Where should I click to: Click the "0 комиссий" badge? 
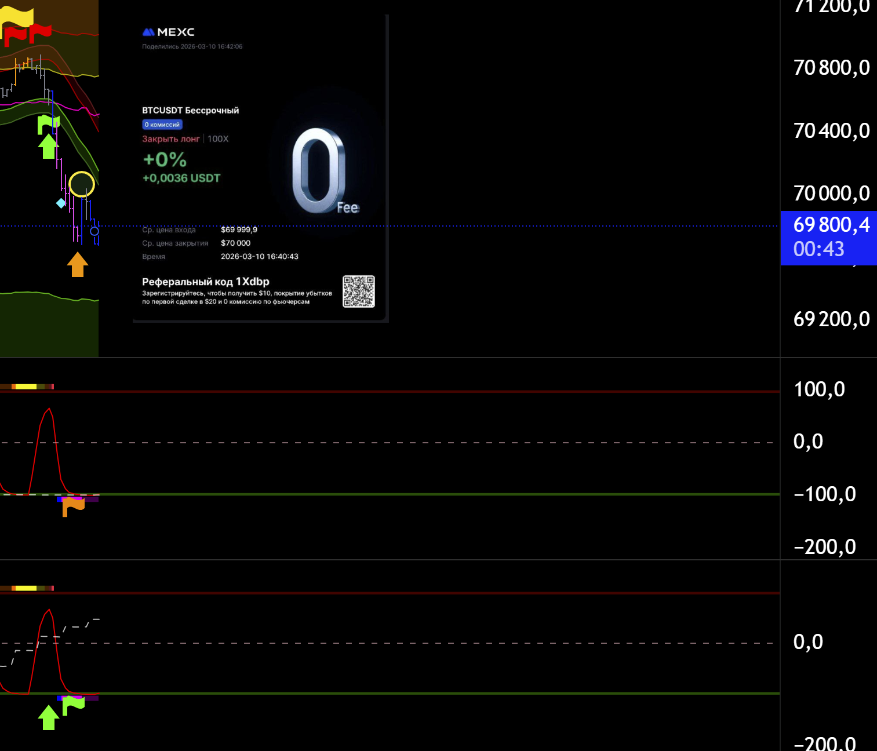(162, 125)
